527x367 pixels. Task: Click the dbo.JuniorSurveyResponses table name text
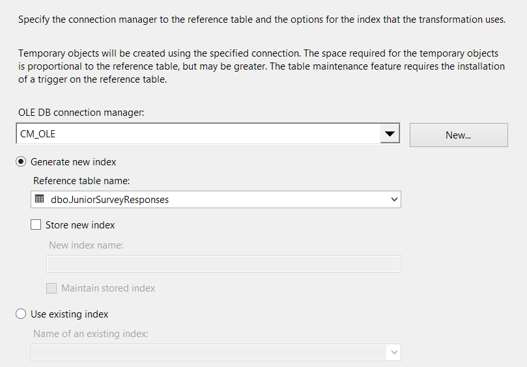click(109, 200)
